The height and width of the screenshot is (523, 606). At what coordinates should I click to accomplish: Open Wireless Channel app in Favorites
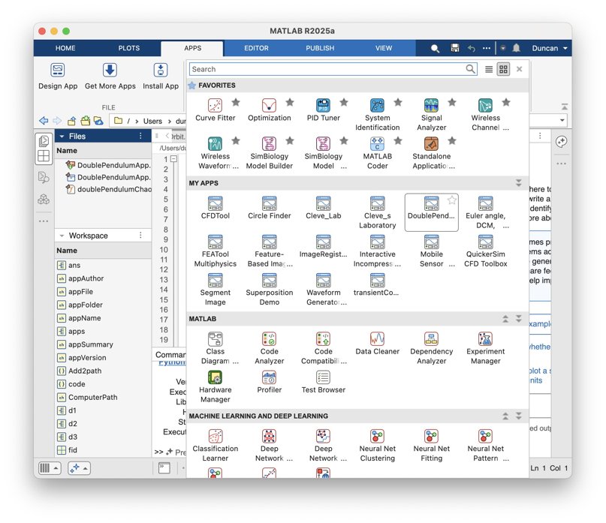click(485, 115)
